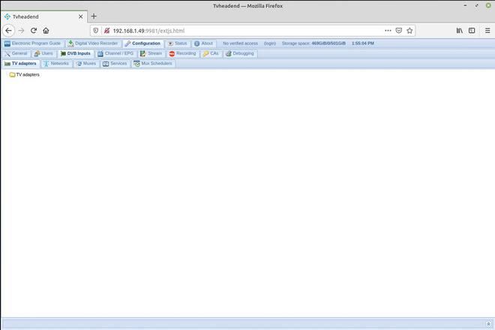Open the Recording configuration tab
The width and height of the screenshot is (495, 330).
(182, 54)
